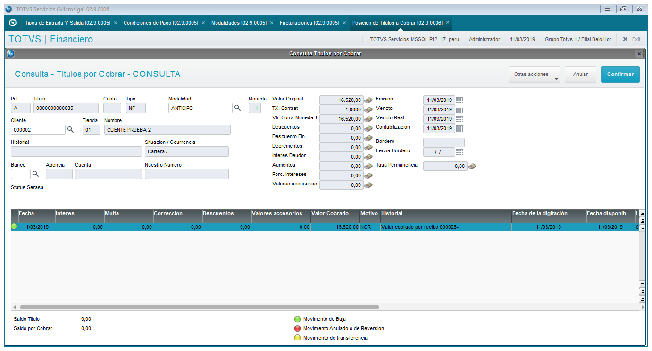652x351 pixels.
Task: Open calculator icon beside Valor Original
Action: [368, 100]
